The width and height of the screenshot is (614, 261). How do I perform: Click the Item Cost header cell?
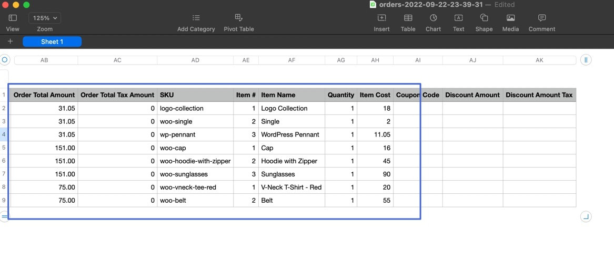coord(375,95)
